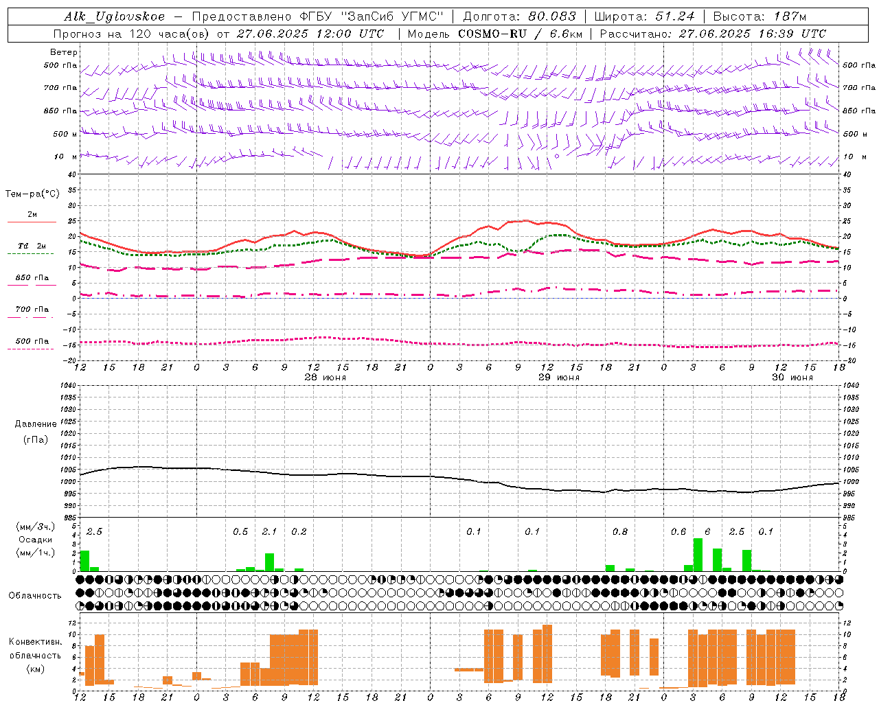Click the (мм/3ч.) unit label
The width and height of the screenshot is (879, 703).
pos(36,527)
